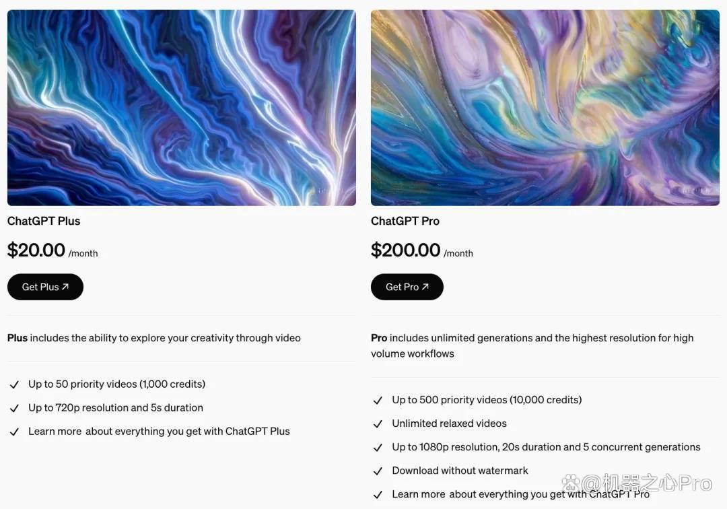Image resolution: width=727 pixels, height=509 pixels.
Task: Click checkmark beside 720p resolution feature
Action: [14, 409]
